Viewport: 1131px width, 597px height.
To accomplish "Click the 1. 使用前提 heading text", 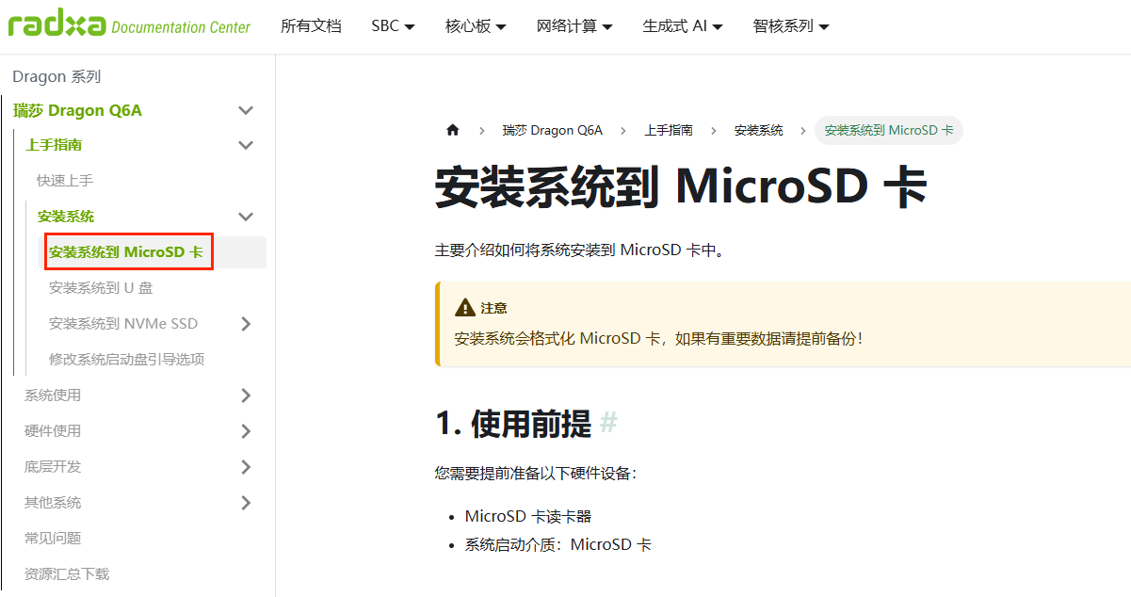I will click(513, 424).
